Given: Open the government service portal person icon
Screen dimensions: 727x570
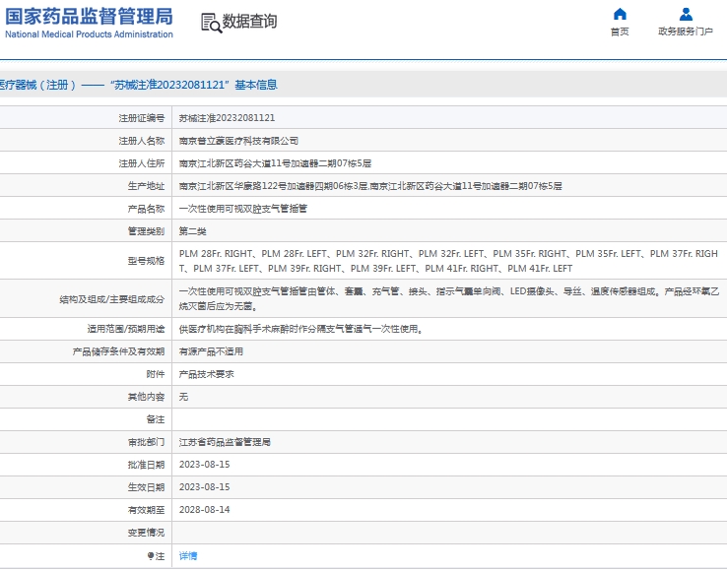Looking at the screenshot, I should pos(686,15).
